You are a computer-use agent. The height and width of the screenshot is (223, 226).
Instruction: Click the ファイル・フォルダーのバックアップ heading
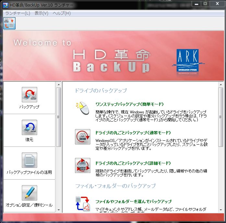tap(115, 186)
